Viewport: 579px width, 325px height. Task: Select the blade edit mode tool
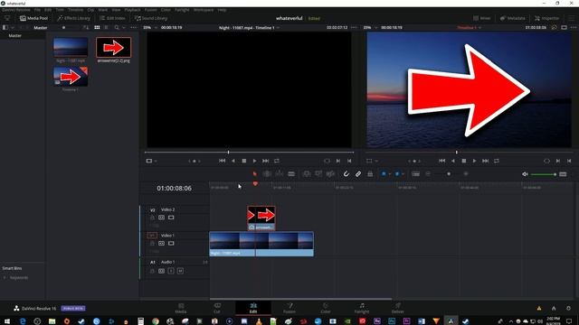291,174
